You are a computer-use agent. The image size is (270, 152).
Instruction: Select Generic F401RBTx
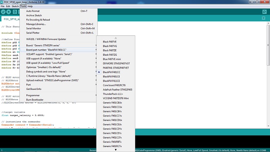[116, 142]
